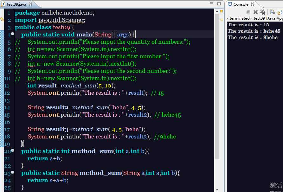Click the editor vertical scrollbar thumb
Screen dimensions: 283x192
click(x=217, y=86)
